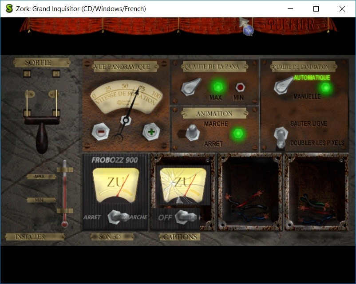Click the Captions label plate
The width and height of the screenshot is (356, 284).
pos(179,237)
